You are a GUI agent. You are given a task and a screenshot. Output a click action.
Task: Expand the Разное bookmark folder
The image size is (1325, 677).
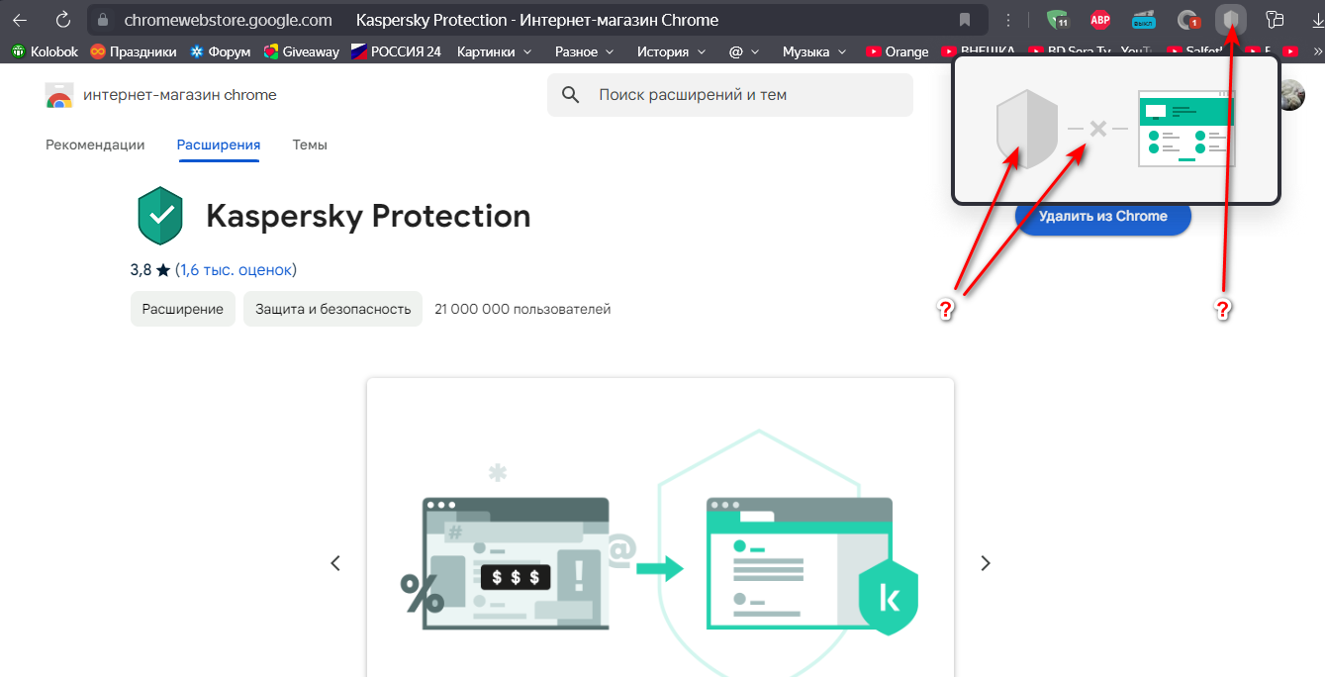(584, 51)
